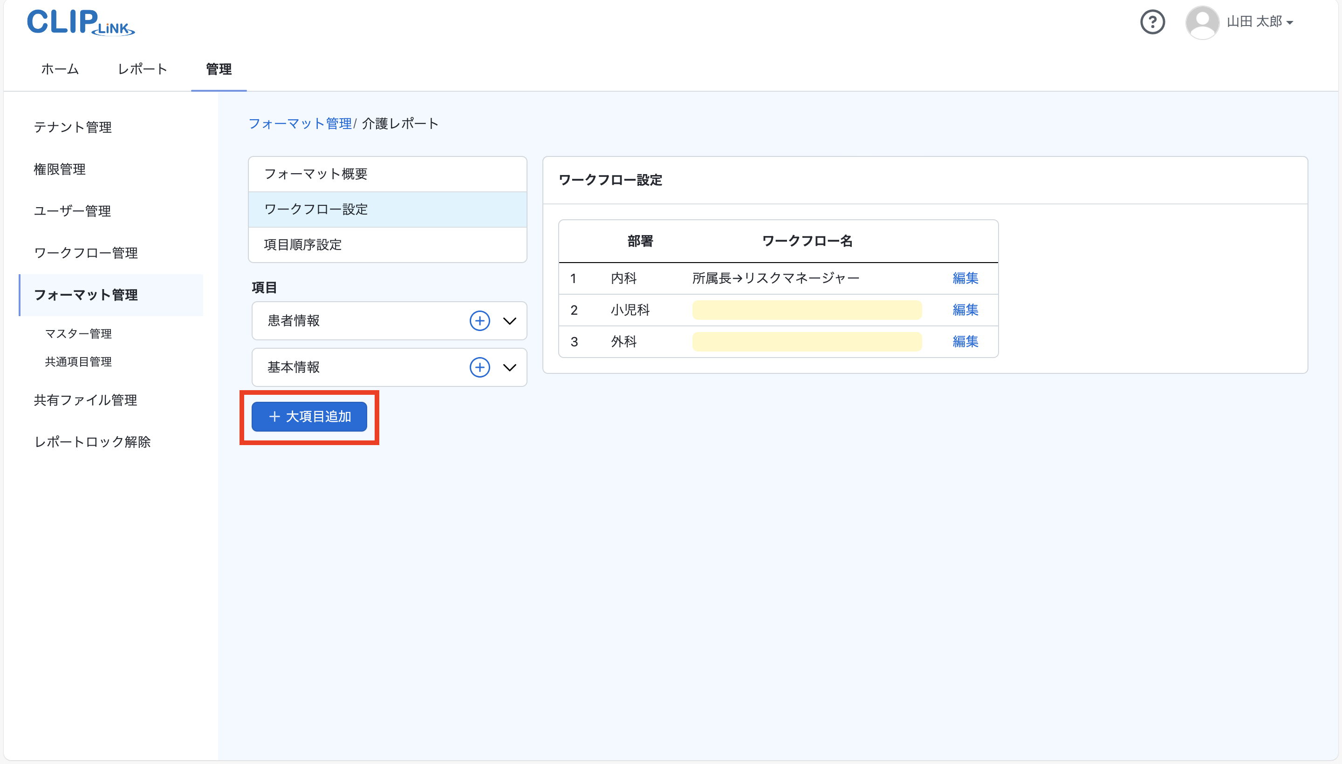The width and height of the screenshot is (1342, 764).
Task: Click the フォーマット管理 breadcrumb link
Action: pos(300,123)
